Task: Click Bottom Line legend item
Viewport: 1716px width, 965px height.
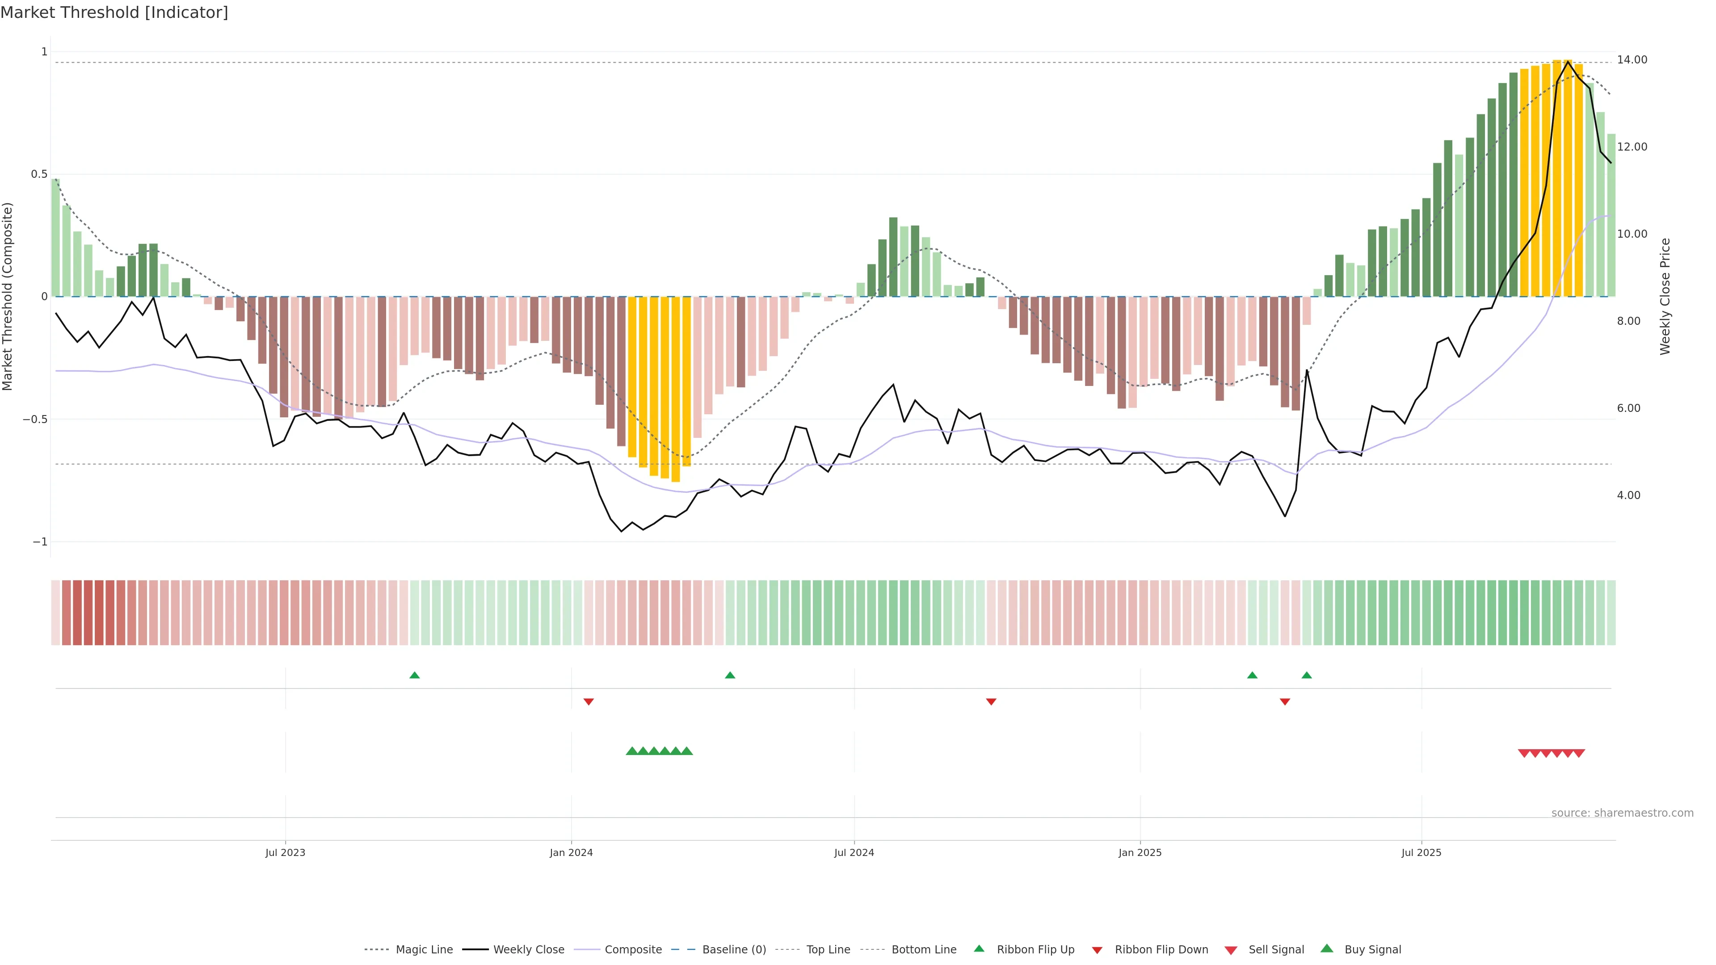Action: [923, 949]
